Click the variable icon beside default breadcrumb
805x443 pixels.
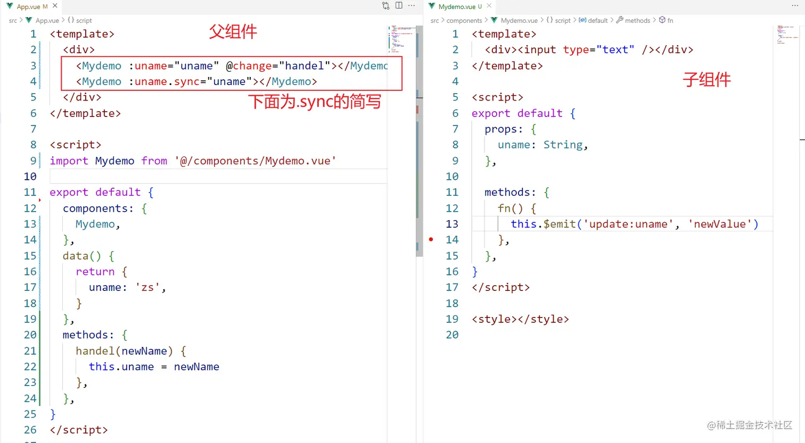pyautogui.click(x=582, y=20)
